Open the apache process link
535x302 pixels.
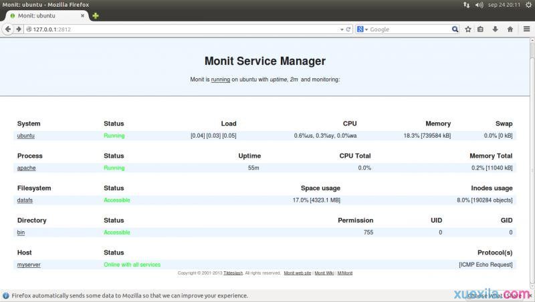(26, 168)
